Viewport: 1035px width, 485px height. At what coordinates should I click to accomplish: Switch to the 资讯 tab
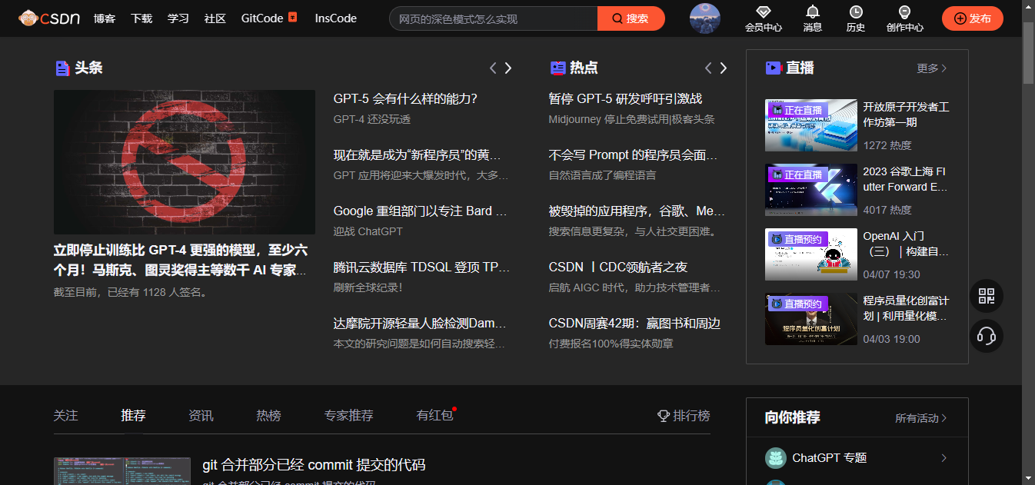201,416
